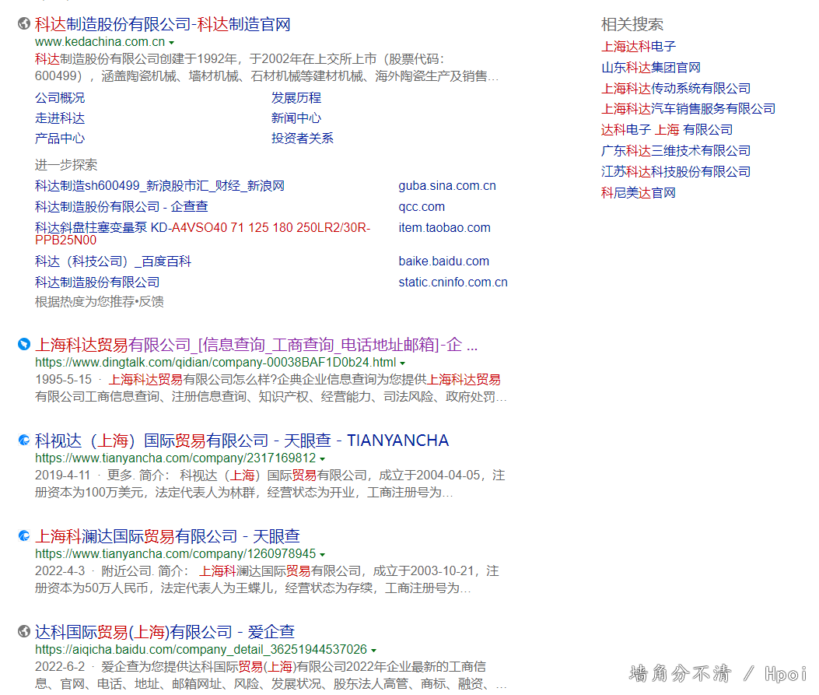This screenshot has height=695, width=819.
Task: Select related search 科尼美达官网
Action: coord(638,193)
